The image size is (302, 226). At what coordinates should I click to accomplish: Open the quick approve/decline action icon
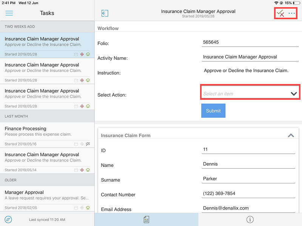[x=280, y=13]
